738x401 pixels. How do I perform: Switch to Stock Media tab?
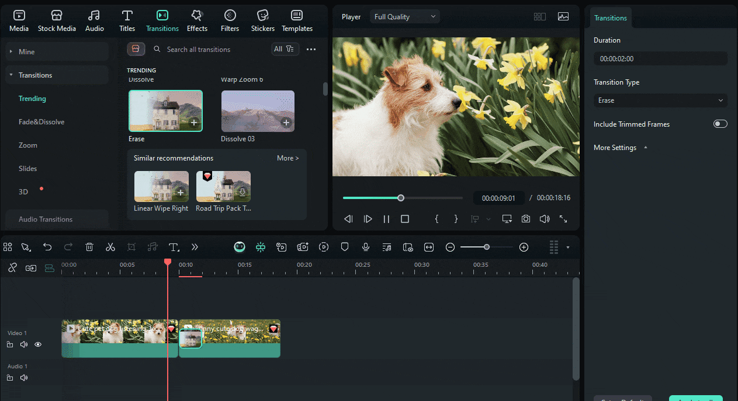[x=57, y=21]
